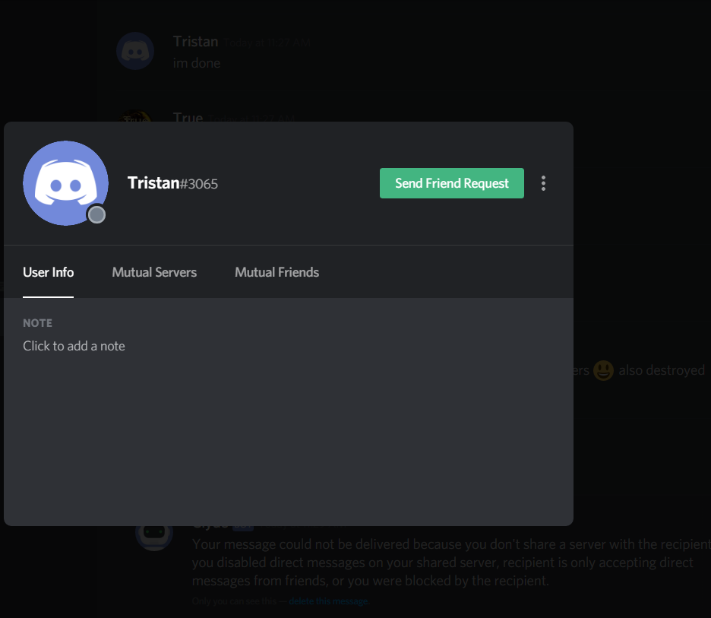
Task: Click the 'im done' chat message
Action: point(196,63)
